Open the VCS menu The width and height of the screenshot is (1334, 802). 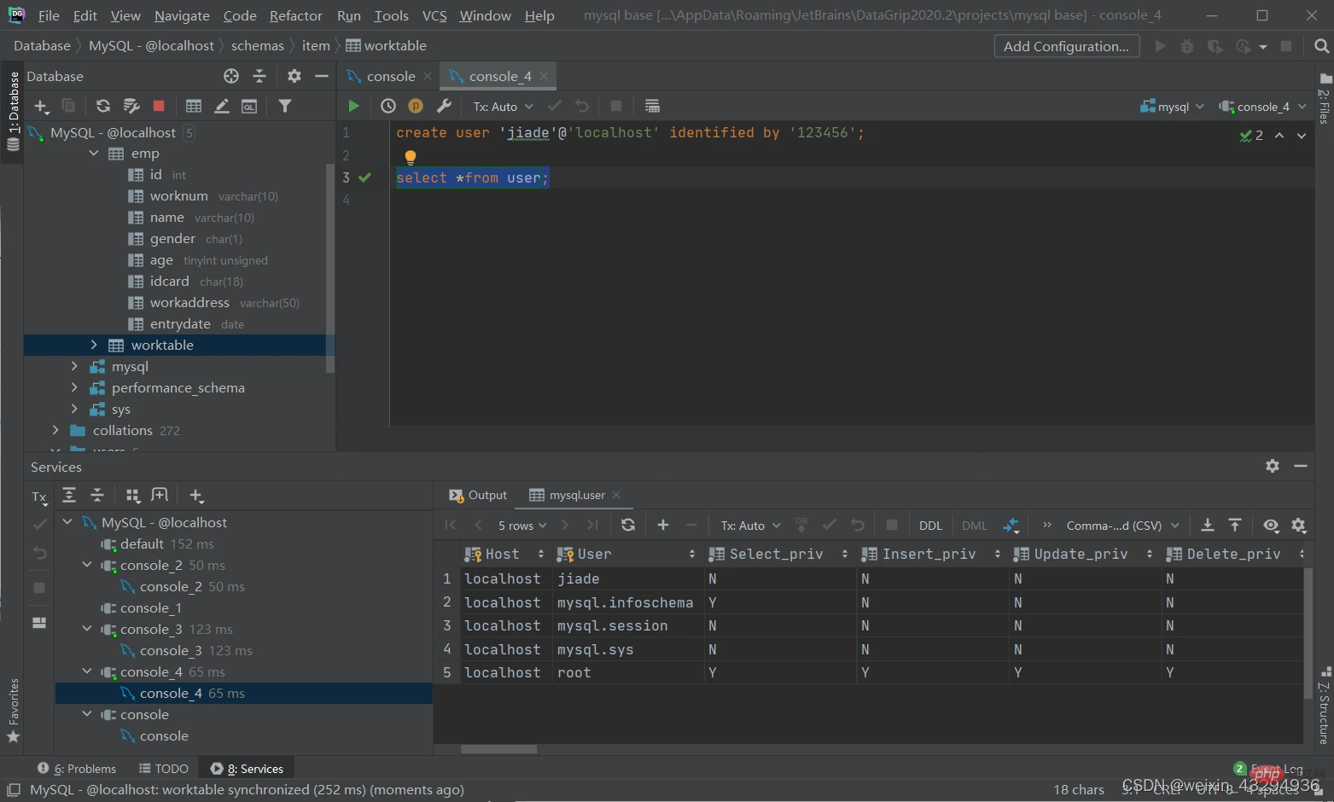434,15
